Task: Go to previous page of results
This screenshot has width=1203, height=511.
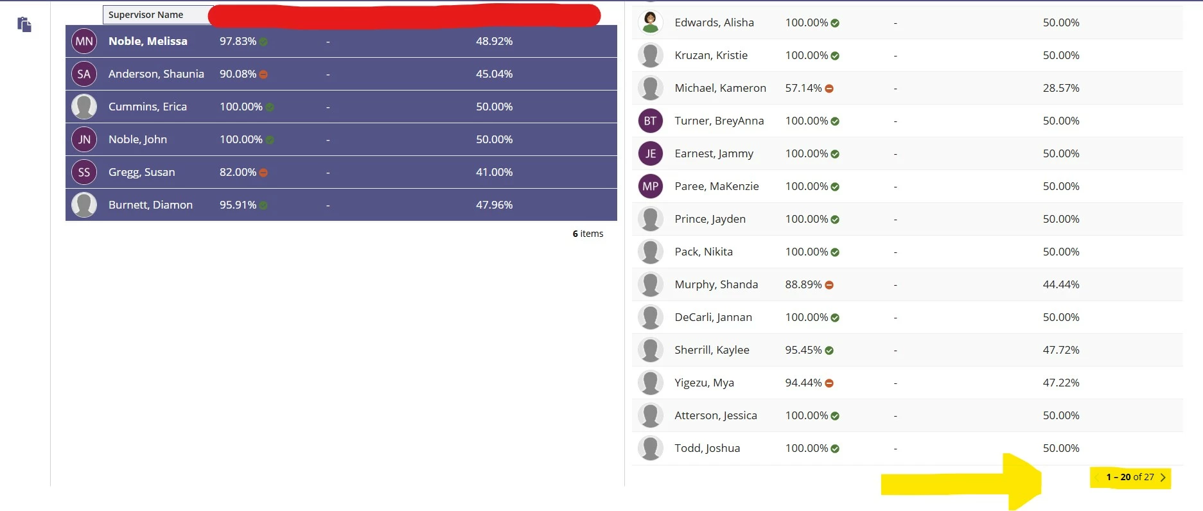Action: point(1096,478)
